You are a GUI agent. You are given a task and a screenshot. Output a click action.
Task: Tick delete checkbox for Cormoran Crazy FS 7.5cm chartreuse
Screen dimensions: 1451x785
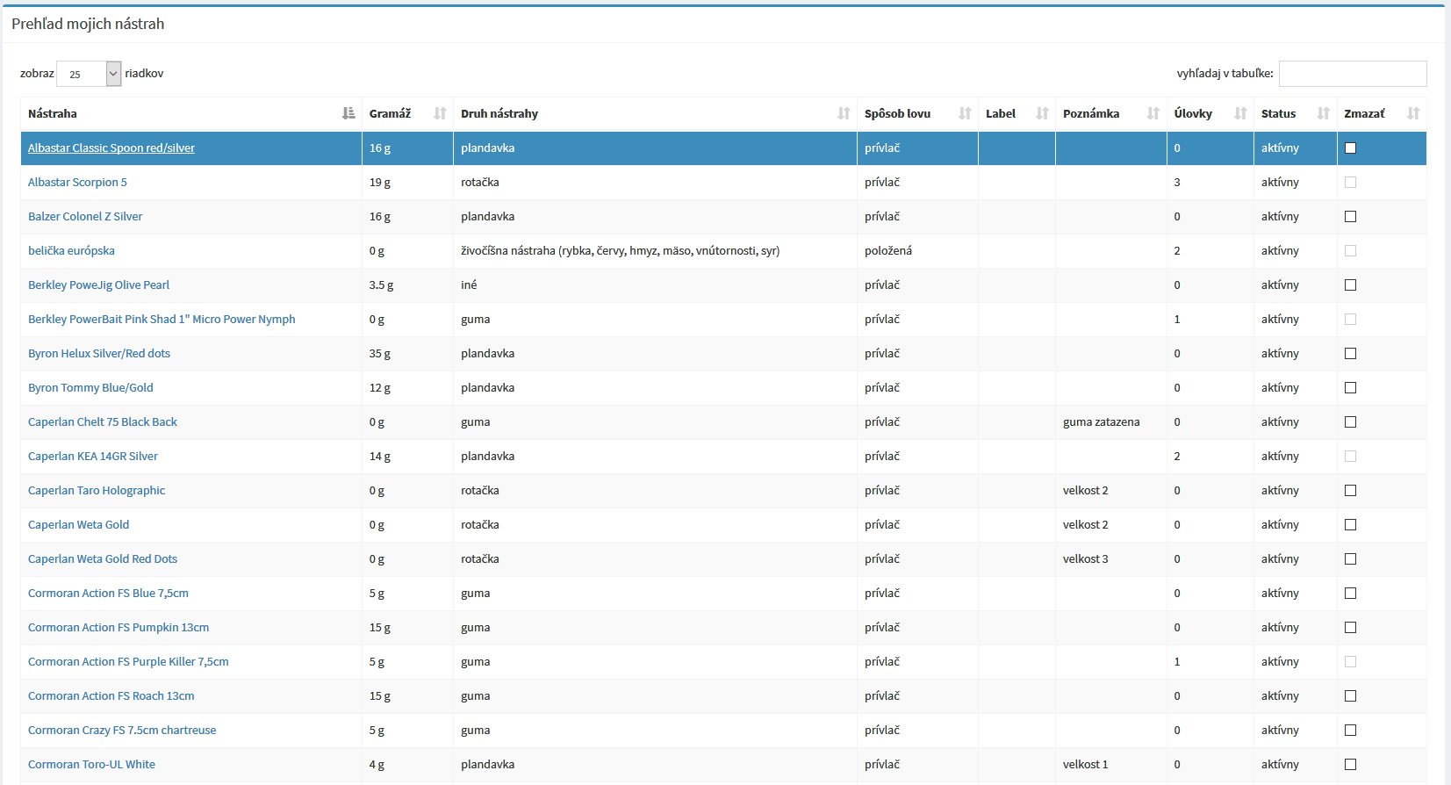[x=1350, y=731]
